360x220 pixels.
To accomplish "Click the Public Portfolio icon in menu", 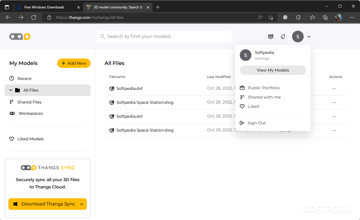I will tap(242, 88).
